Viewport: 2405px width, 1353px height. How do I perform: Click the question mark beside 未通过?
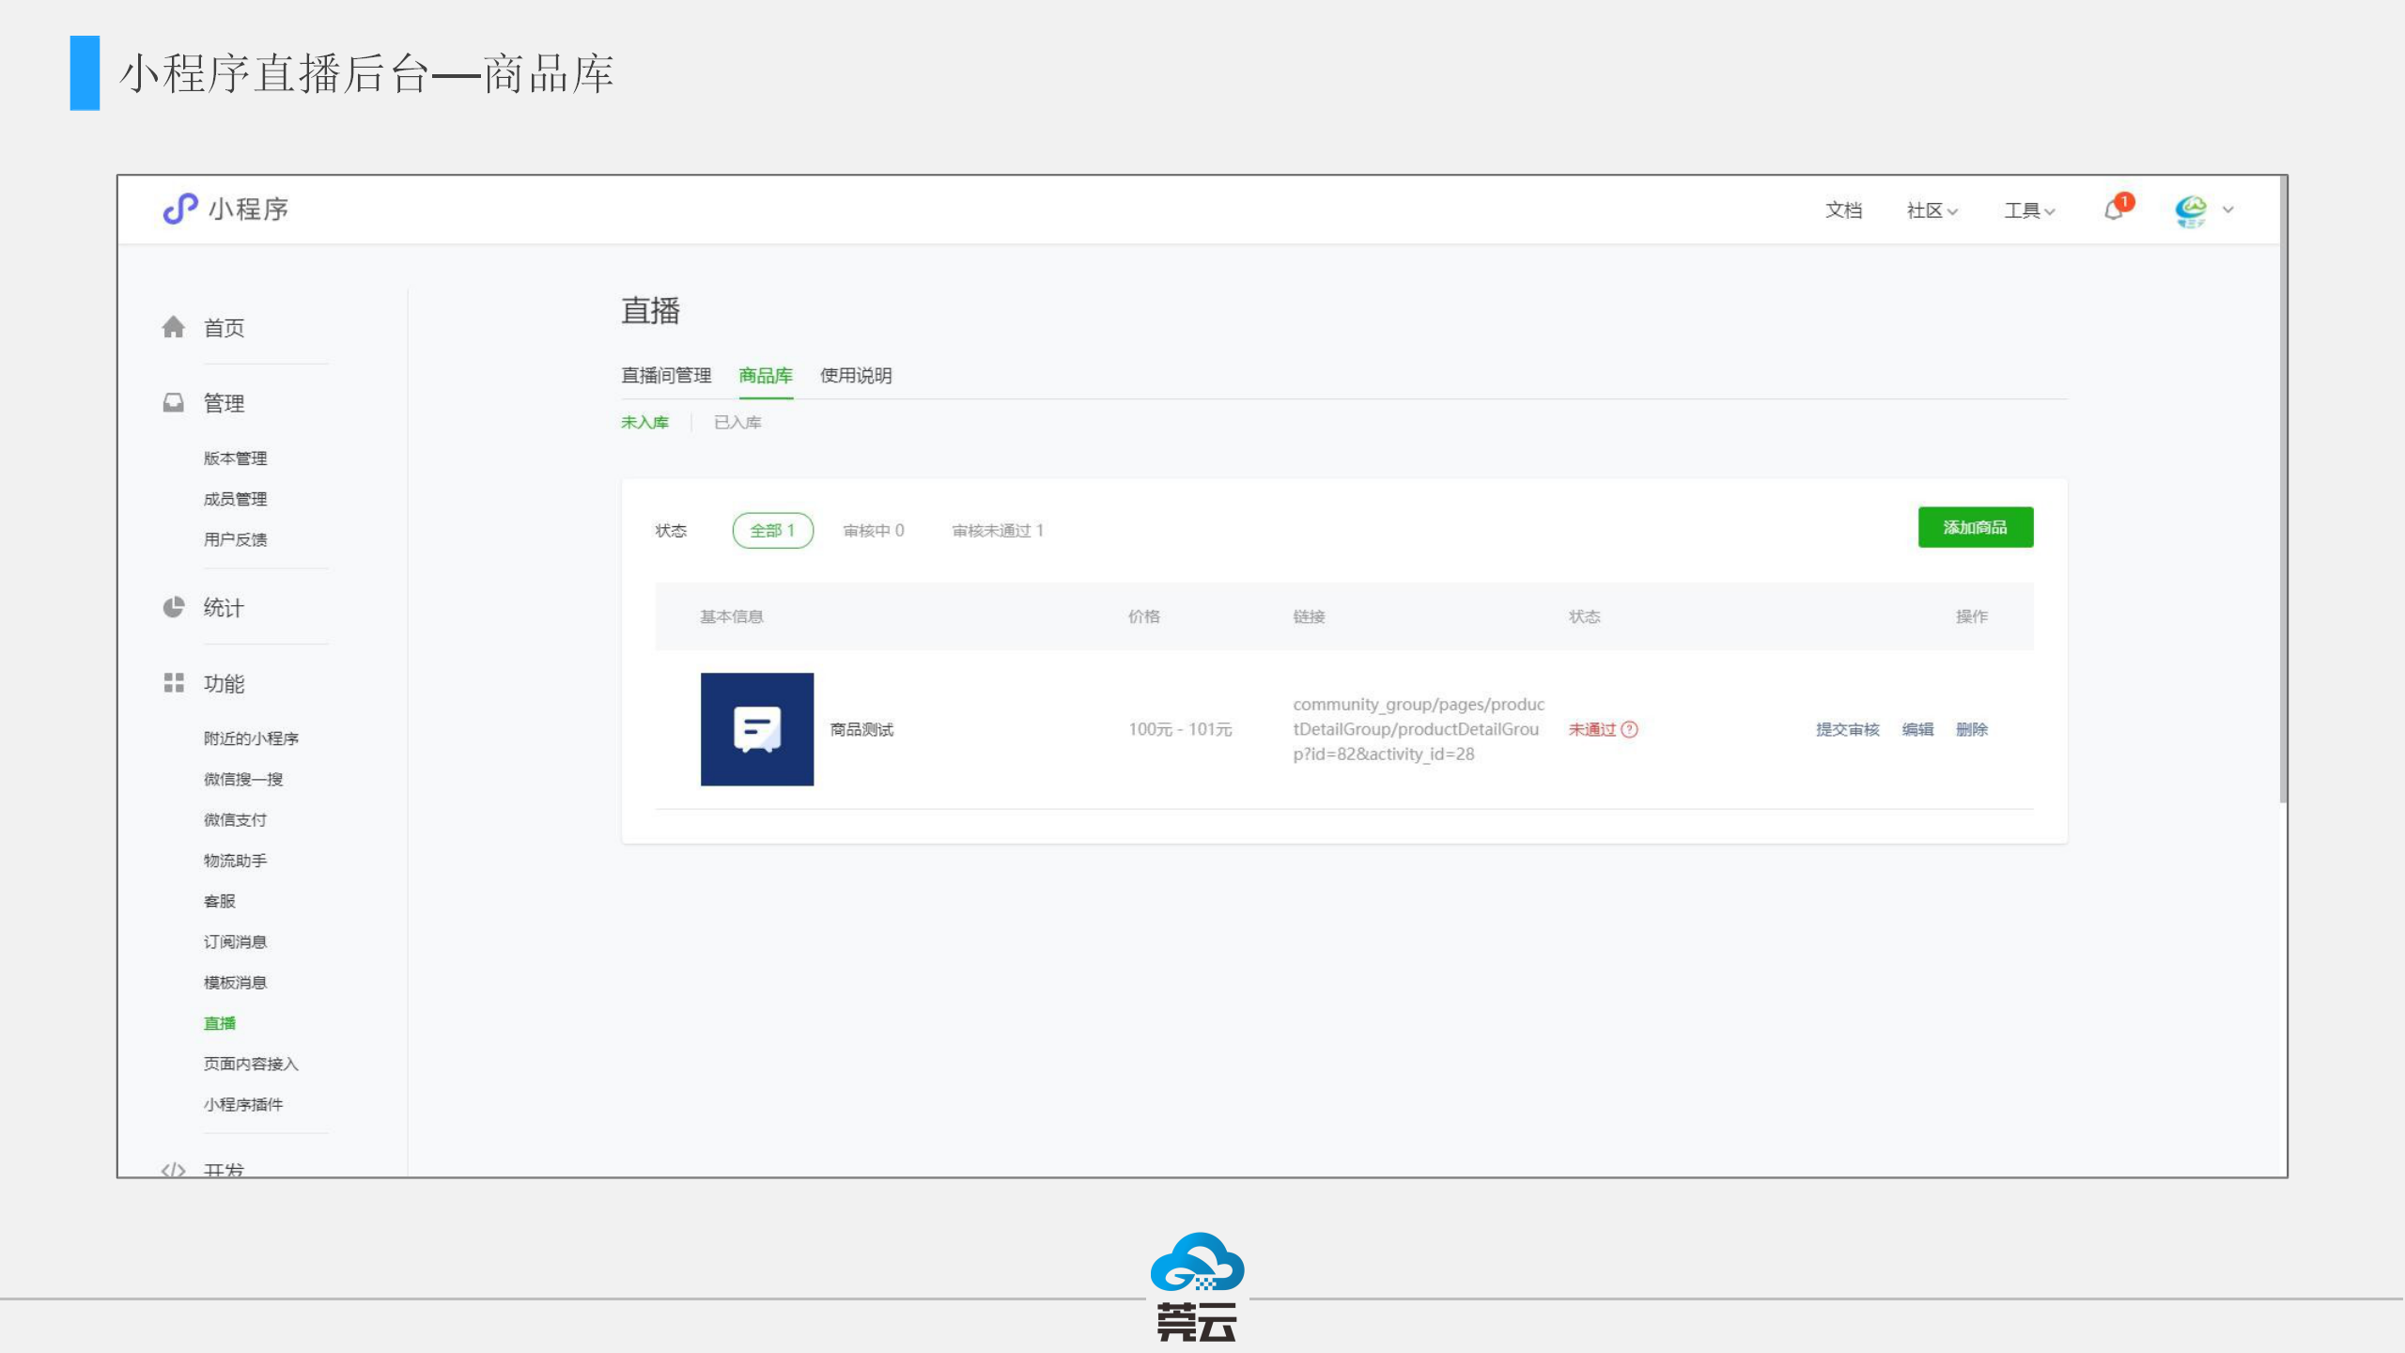pos(1630,729)
